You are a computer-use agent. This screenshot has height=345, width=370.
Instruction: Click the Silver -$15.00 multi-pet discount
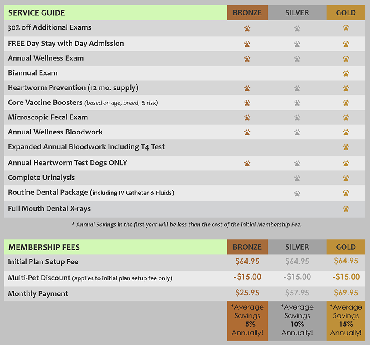pos(297,277)
